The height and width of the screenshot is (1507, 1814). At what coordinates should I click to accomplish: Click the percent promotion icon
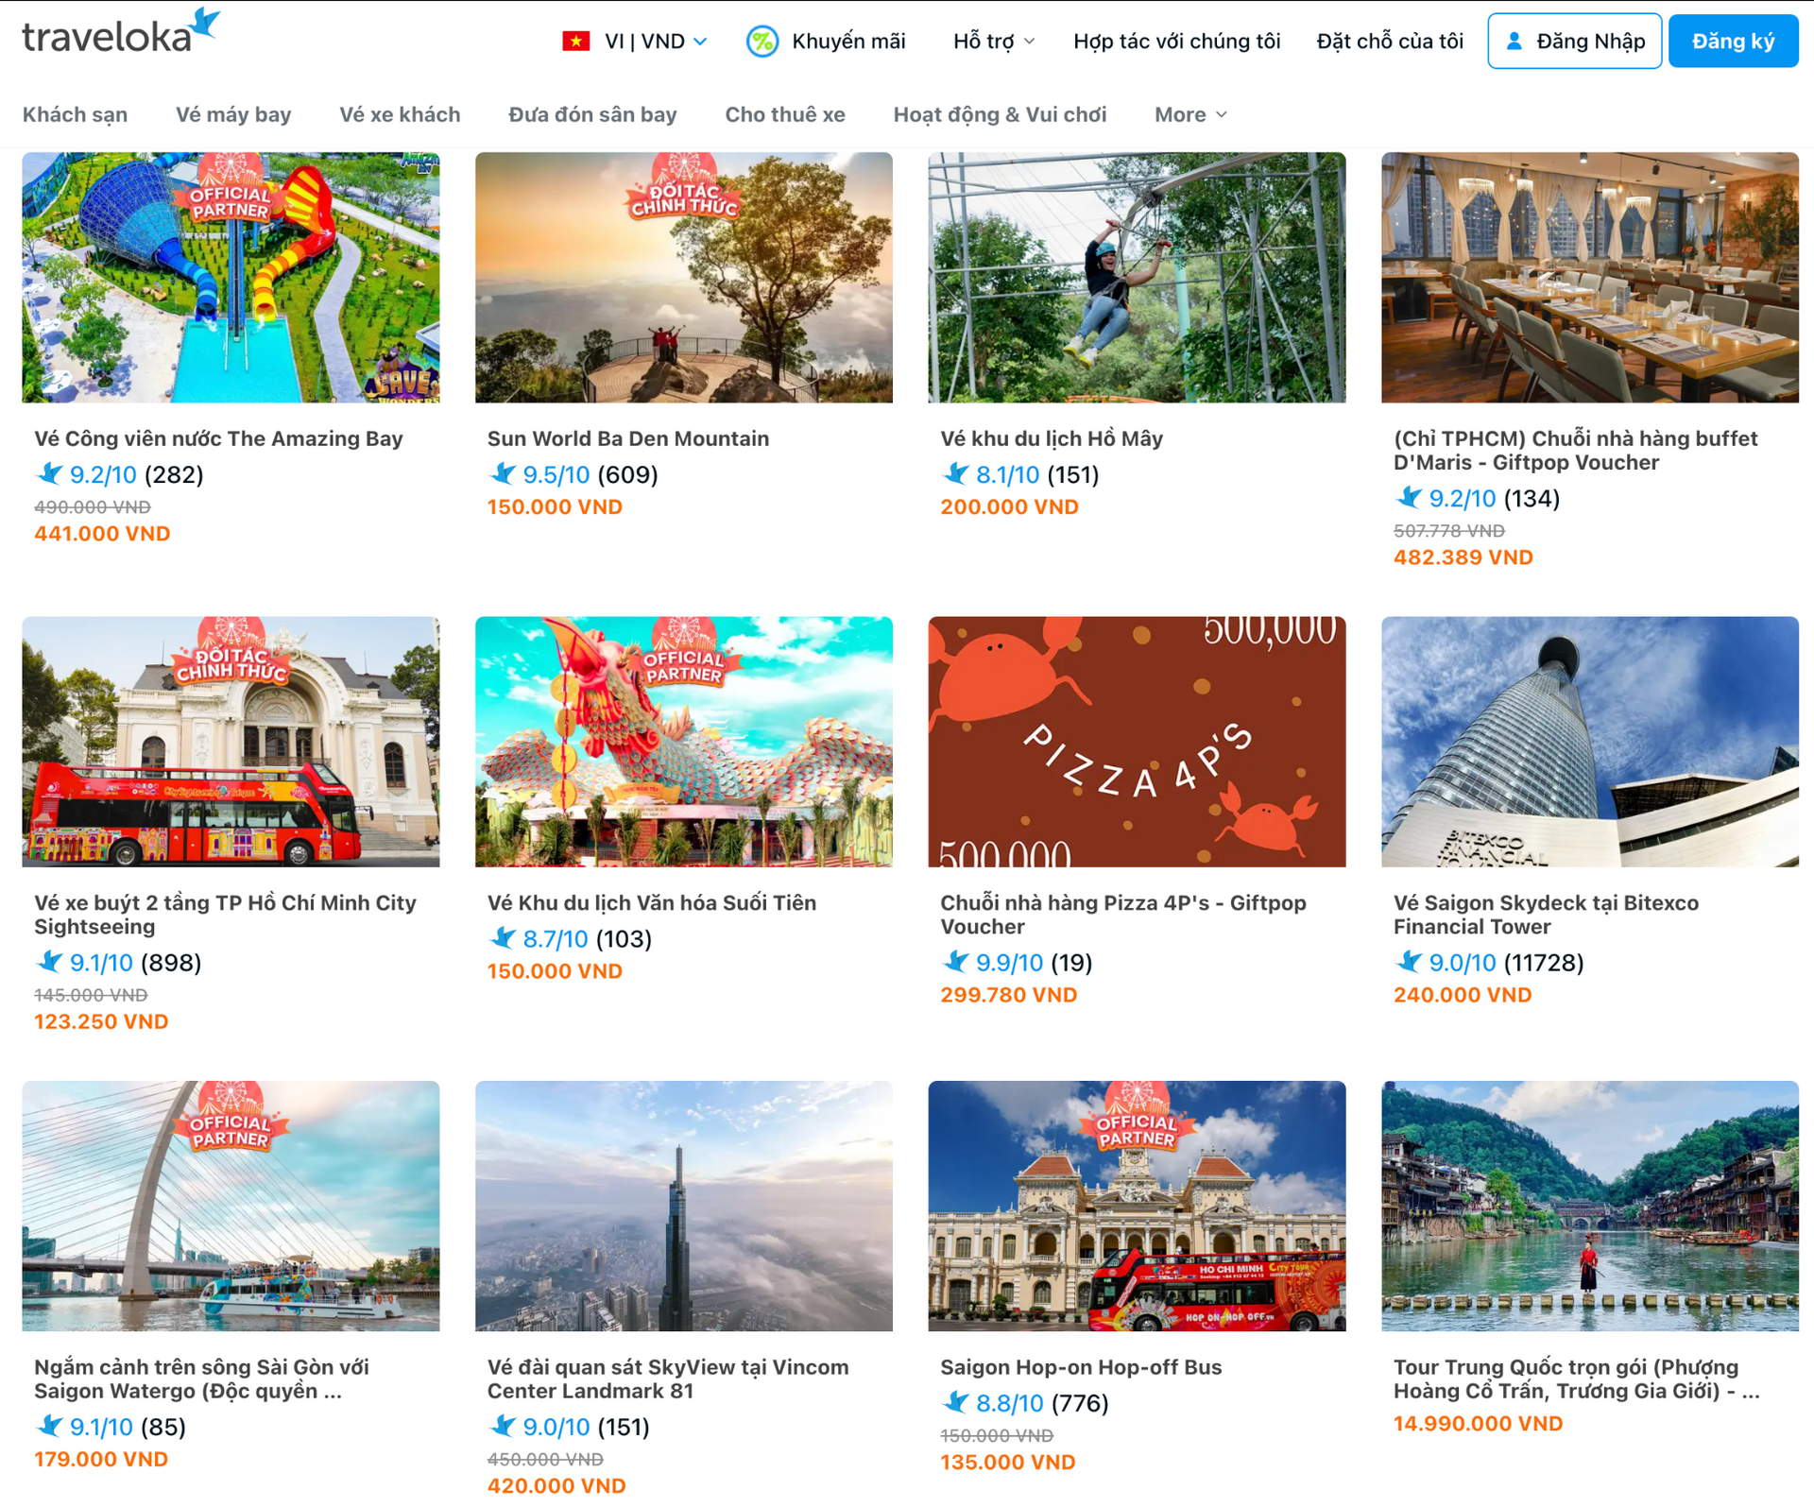[762, 42]
